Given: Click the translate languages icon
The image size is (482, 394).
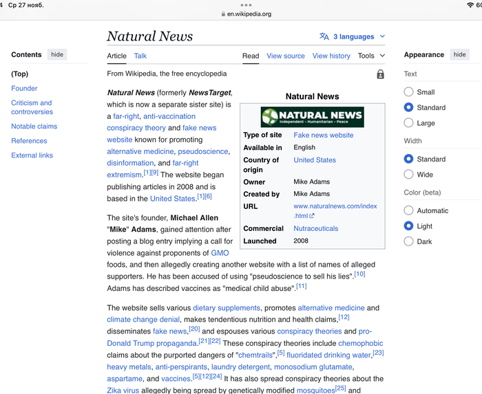Looking at the screenshot, I should (x=324, y=36).
